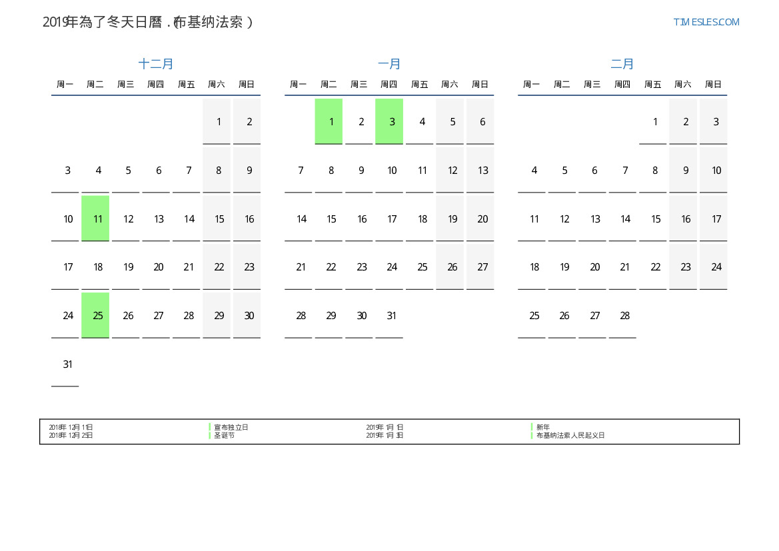
Task: Click the 新年 legend entry
Action: 542,427
